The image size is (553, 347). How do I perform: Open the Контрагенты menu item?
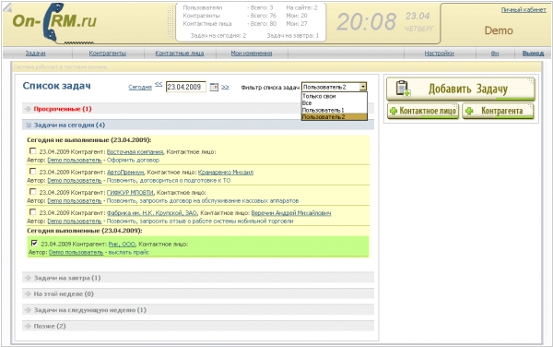[x=108, y=54]
